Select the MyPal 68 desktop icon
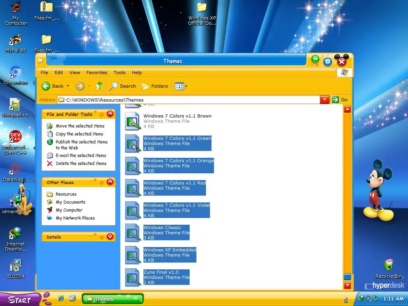This screenshot has width=408, height=306. tap(16, 43)
